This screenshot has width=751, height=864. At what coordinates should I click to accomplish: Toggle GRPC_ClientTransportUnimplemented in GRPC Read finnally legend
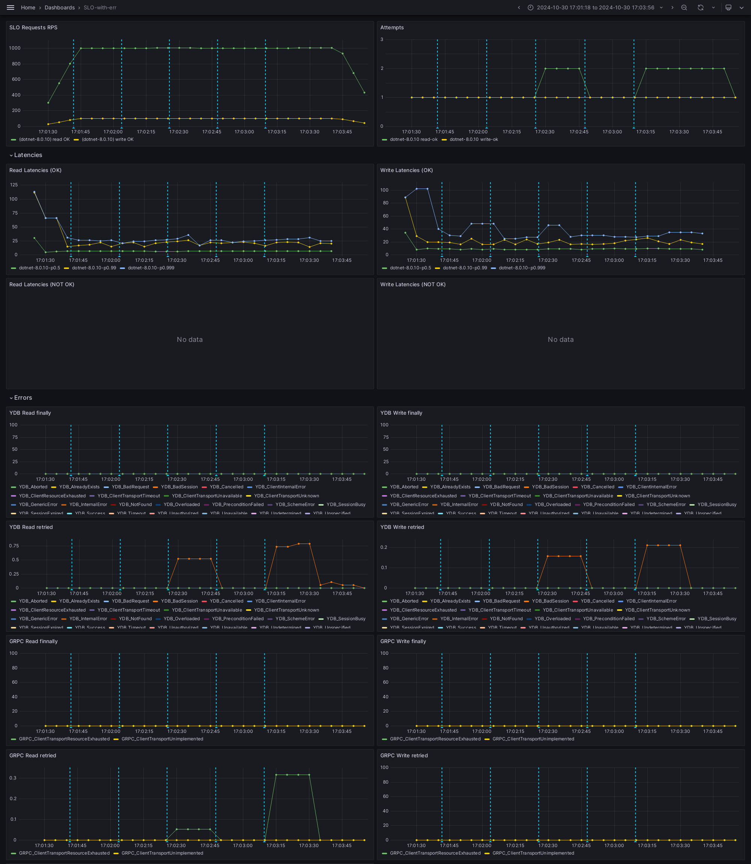click(x=162, y=739)
